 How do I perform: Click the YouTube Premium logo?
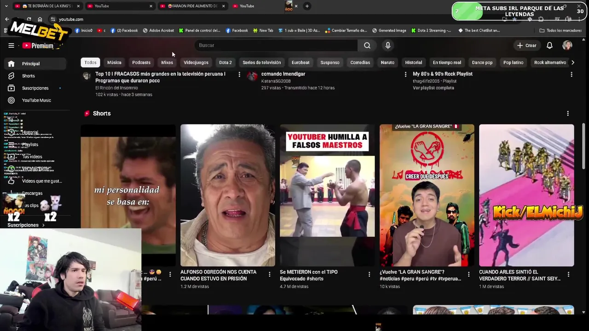pos(38,46)
